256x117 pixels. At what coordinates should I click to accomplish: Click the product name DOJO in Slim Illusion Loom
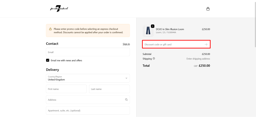170,29
